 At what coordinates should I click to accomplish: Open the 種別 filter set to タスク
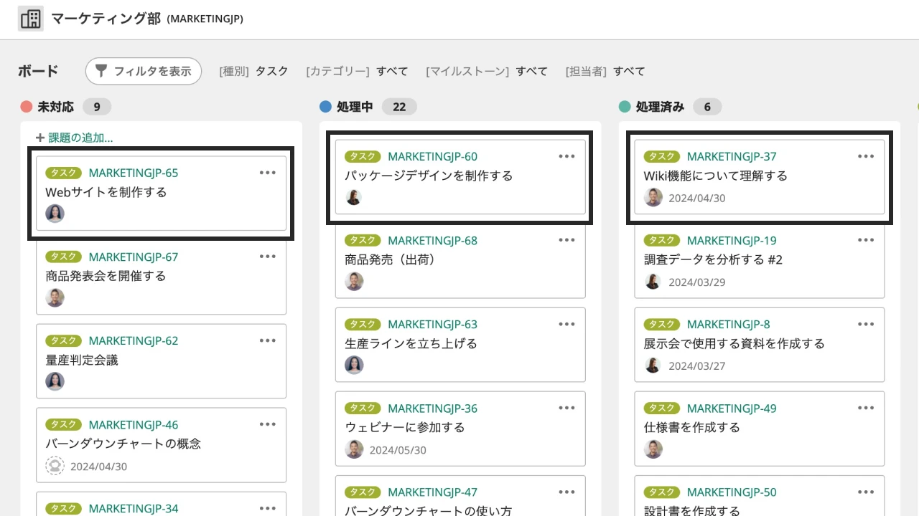pyautogui.click(x=254, y=71)
